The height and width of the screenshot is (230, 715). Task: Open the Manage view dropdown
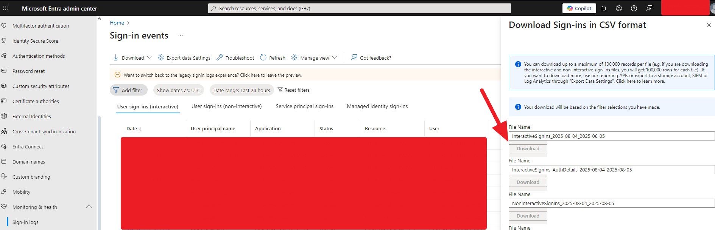coord(314,58)
